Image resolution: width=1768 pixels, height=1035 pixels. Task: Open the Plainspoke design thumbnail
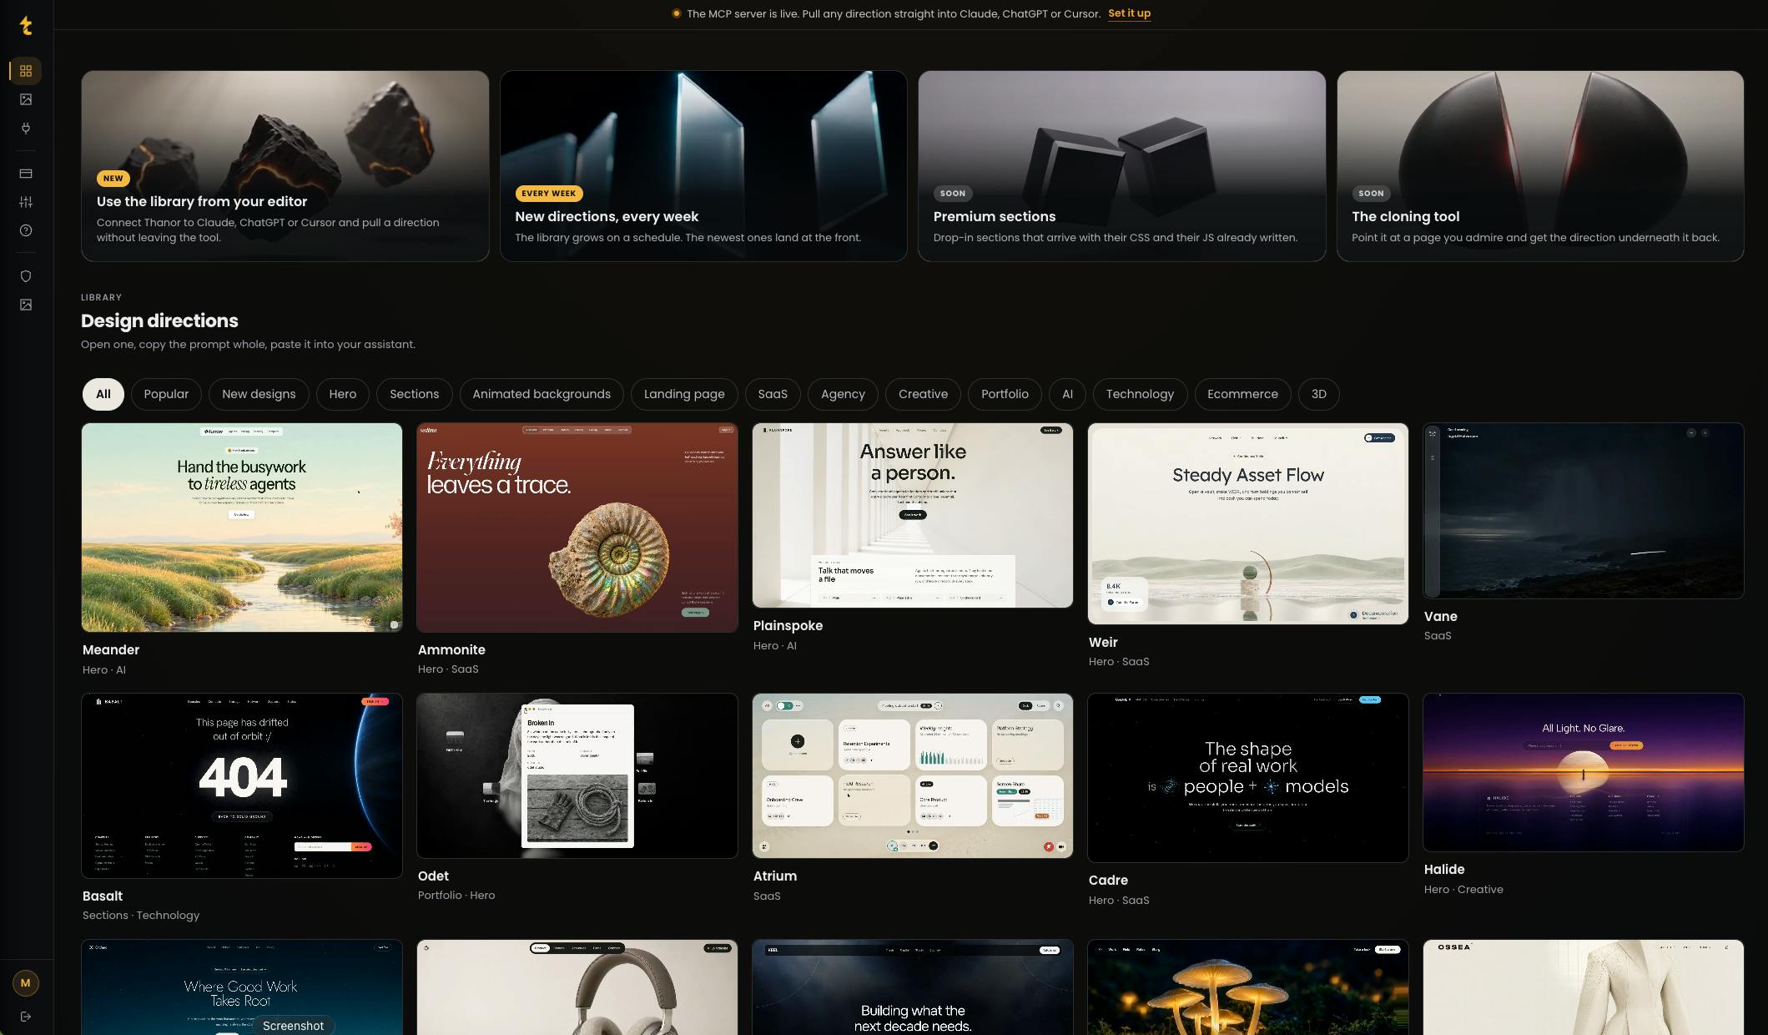pos(913,515)
